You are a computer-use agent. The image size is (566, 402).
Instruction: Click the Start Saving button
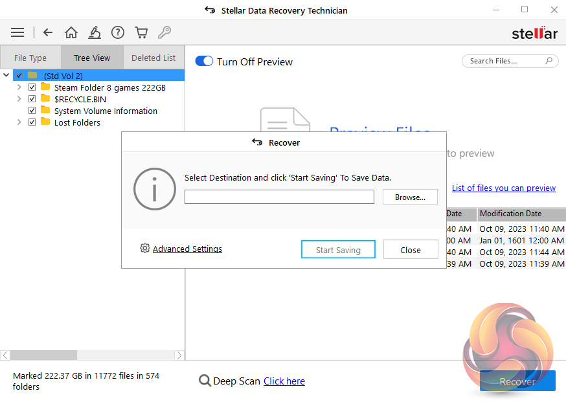point(338,250)
